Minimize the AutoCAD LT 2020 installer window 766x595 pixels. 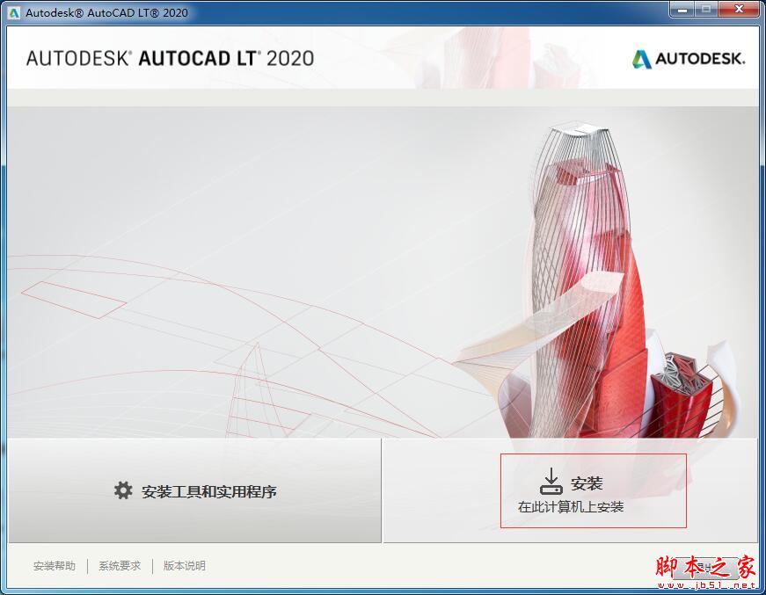pyautogui.click(x=682, y=10)
